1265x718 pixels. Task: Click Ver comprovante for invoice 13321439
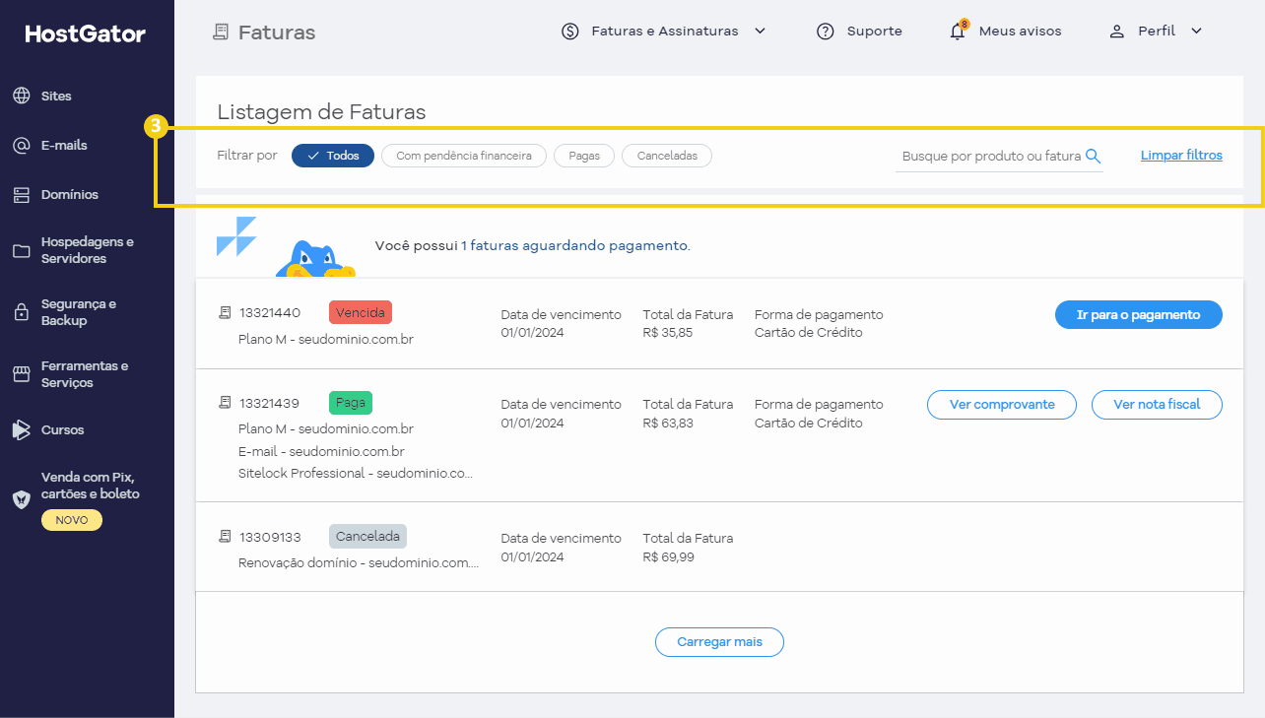click(x=1002, y=405)
